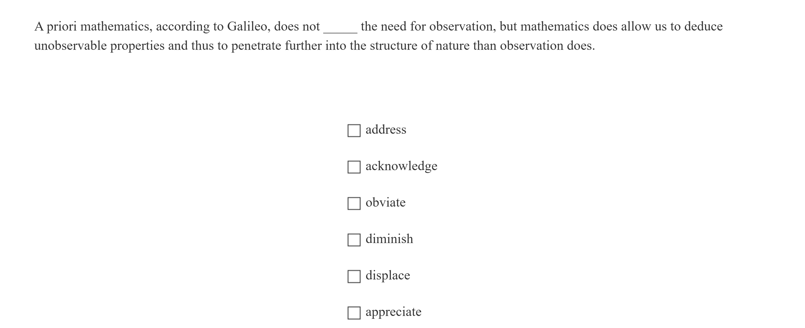Click the word 'displace' label

click(x=388, y=275)
